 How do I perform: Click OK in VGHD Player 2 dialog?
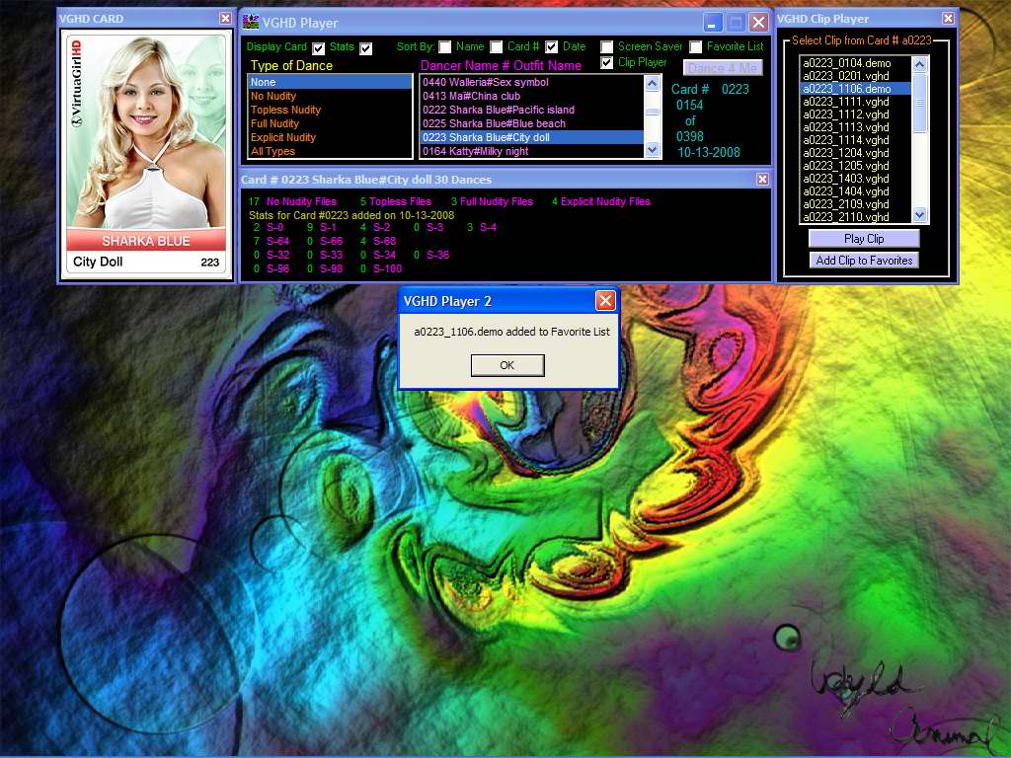[507, 365]
